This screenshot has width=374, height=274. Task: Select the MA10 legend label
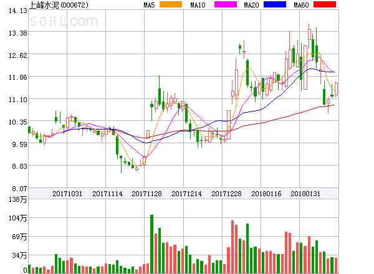click(198, 5)
